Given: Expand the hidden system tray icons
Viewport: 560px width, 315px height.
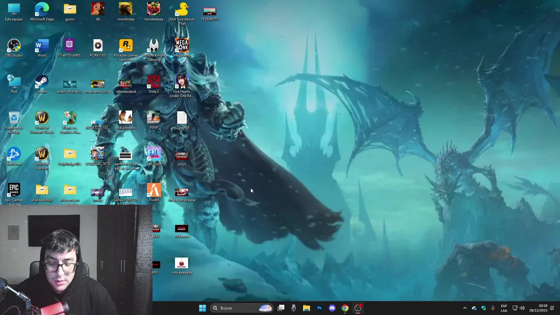Looking at the screenshot, I should click(465, 308).
